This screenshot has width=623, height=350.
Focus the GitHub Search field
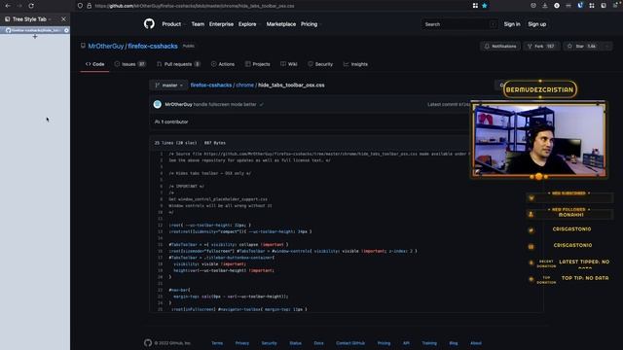point(458,24)
